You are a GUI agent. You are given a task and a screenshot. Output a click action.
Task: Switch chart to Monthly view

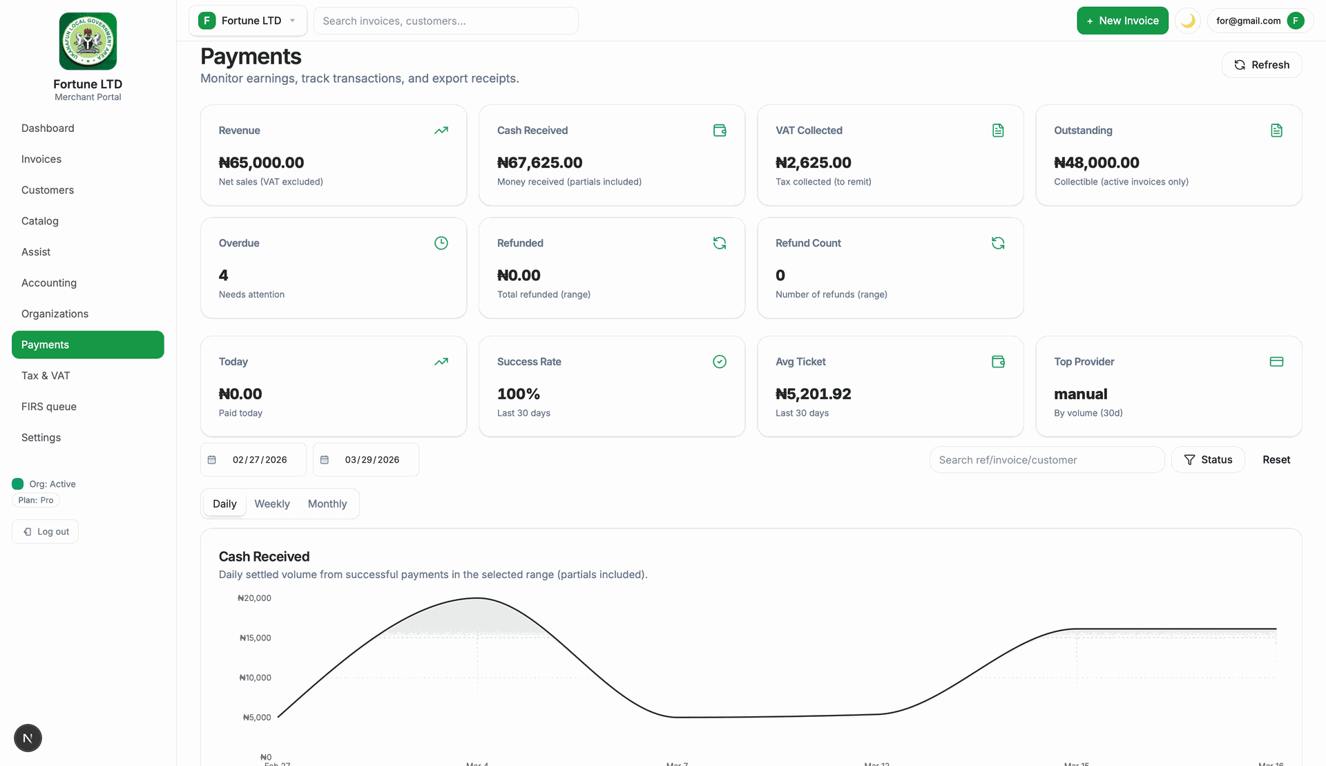[327, 504]
